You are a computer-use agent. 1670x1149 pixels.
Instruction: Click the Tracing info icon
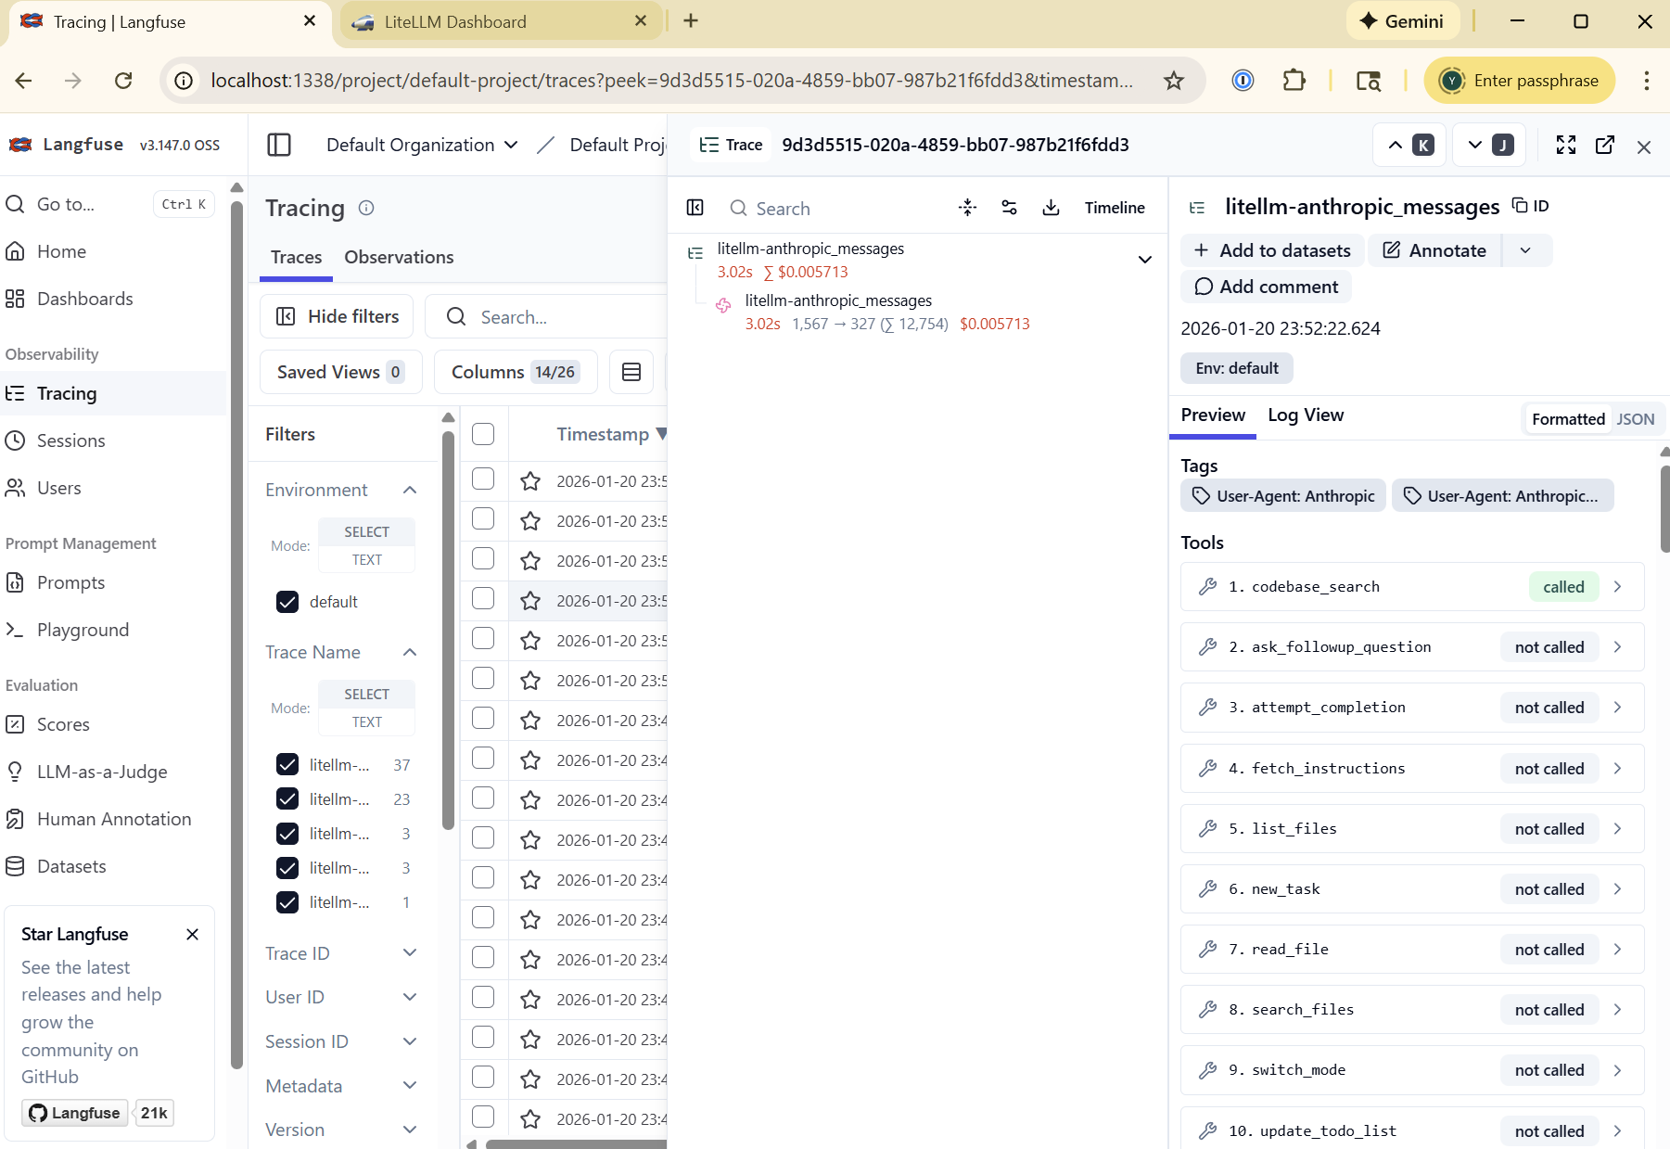[366, 208]
